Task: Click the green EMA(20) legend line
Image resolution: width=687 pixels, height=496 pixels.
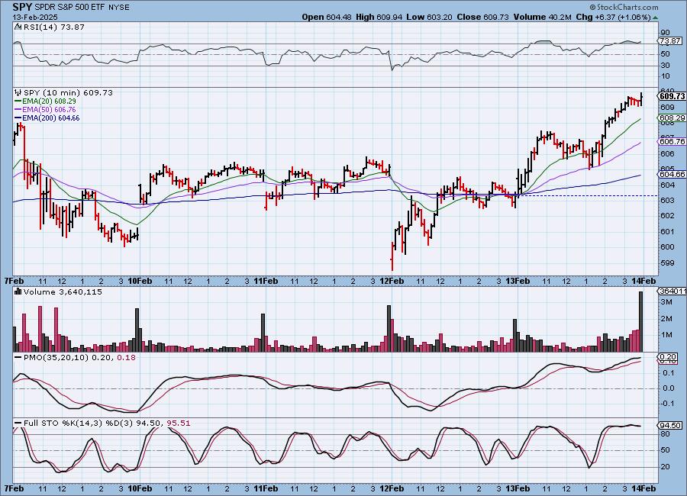Action: pyautogui.click(x=18, y=101)
